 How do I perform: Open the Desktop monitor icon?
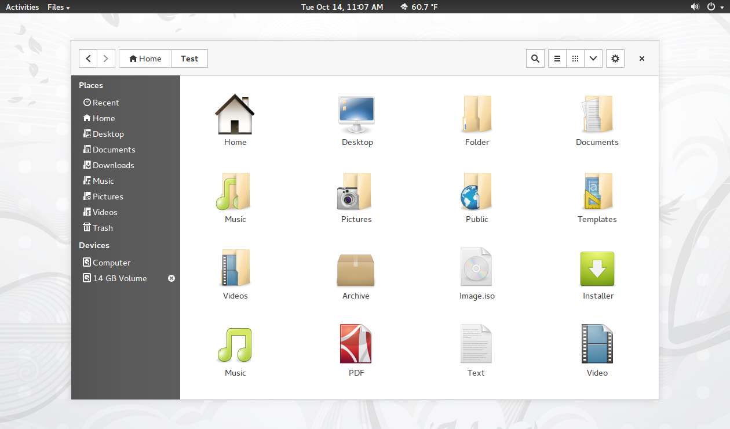pyautogui.click(x=356, y=114)
